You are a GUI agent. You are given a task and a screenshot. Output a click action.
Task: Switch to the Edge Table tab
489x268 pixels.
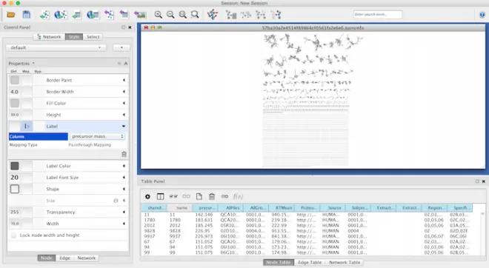[310, 262]
